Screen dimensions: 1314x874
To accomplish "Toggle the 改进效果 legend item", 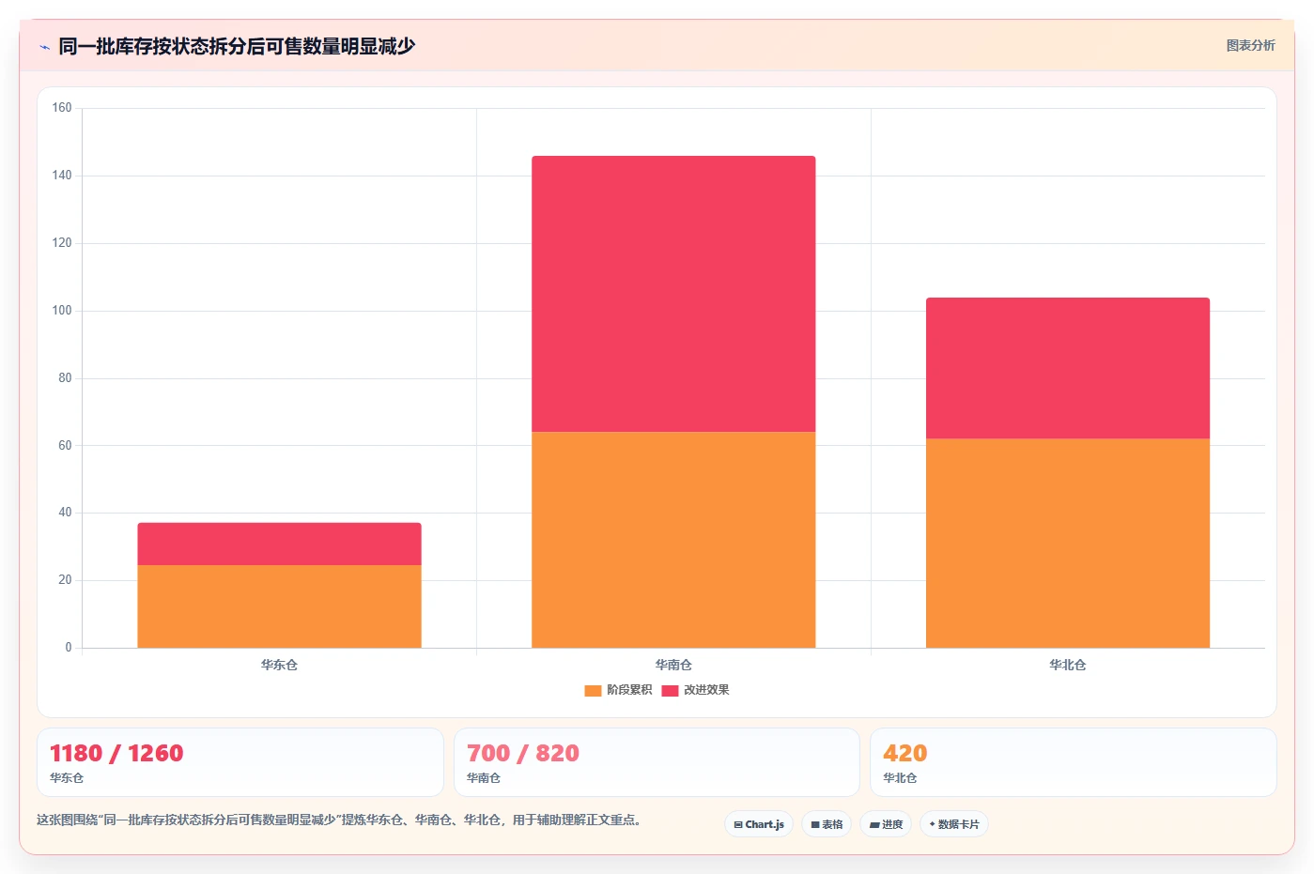I will click(x=695, y=690).
